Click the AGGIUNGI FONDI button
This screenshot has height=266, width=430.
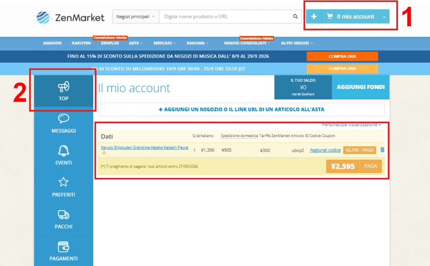point(361,87)
